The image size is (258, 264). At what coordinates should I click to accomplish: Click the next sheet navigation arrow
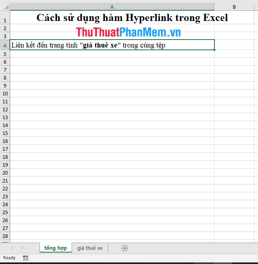pyautogui.click(x=23, y=248)
